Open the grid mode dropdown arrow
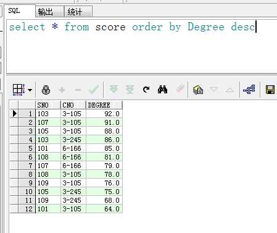This screenshot has height=233, width=277. (30, 90)
